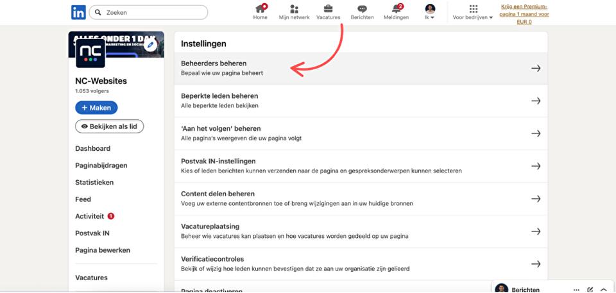Viewport: 616px width, 293px height.
Task: Open Beheerders beheren settings row
Action: click(x=361, y=68)
